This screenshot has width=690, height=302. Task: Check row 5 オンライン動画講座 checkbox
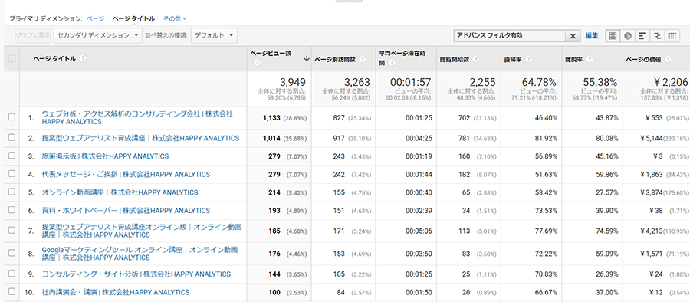tap(11, 192)
